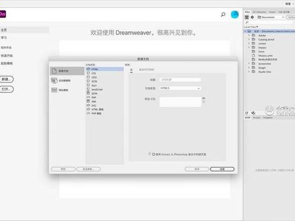Choose the PHP 模板 file type entry

105,113
